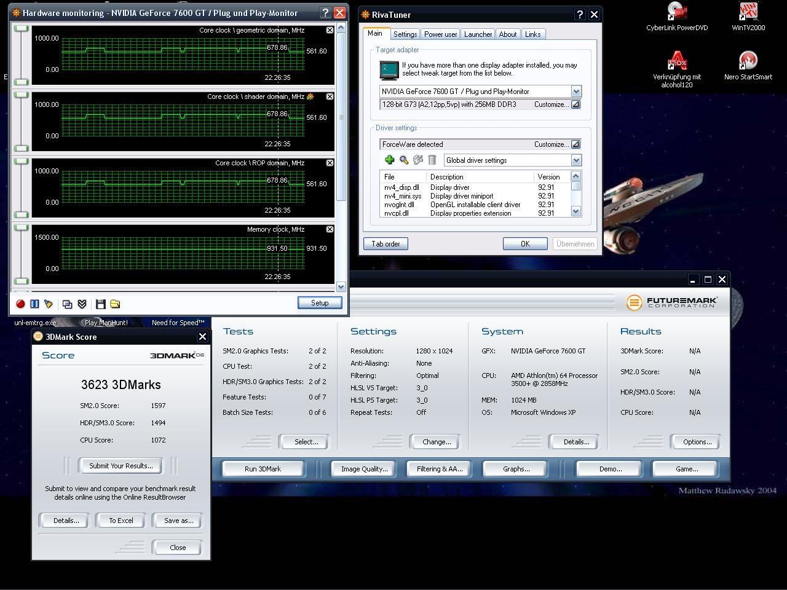Click Close in the 3DMark Score window
This screenshot has width=787, height=590.
point(178,548)
